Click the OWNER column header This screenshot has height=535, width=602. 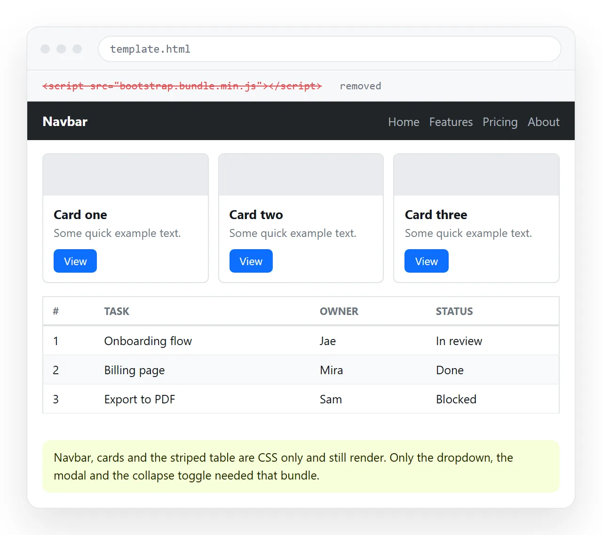(339, 311)
